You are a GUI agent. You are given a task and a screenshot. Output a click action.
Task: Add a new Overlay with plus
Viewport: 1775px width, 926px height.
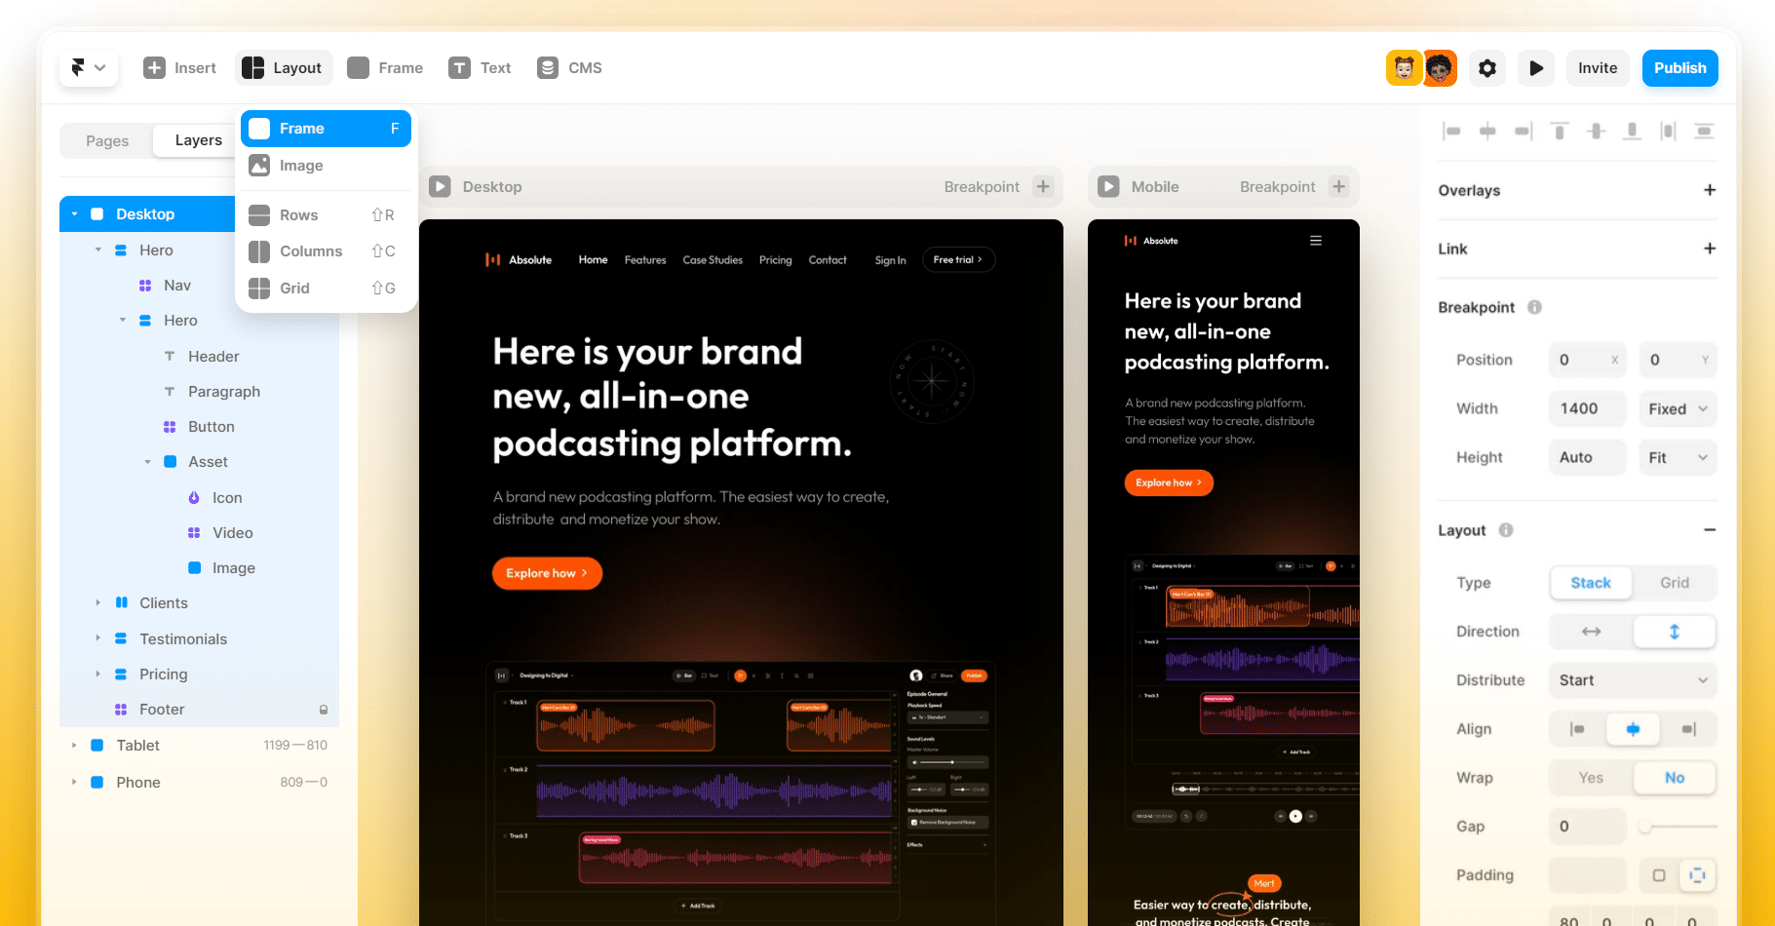(x=1709, y=190)
